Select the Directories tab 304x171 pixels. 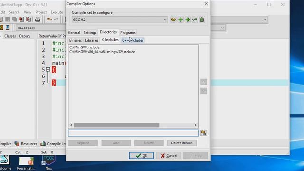pyautogui.click(x=108, y=32)
